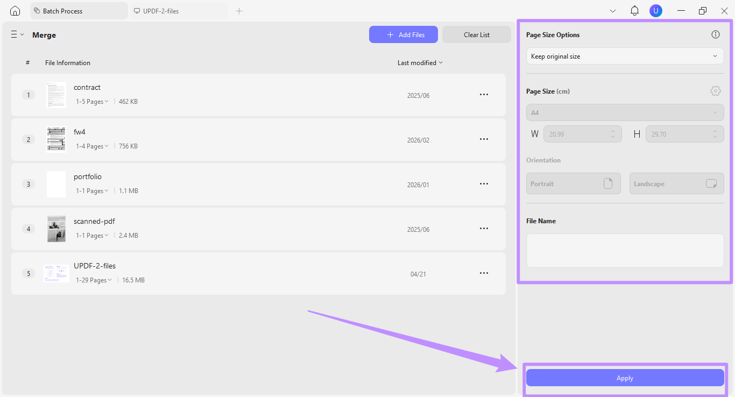Open the A4 paper size dropdown
The width and height of the screenshot is (735, 397).
pyautogui.click(x=625, y=112)
